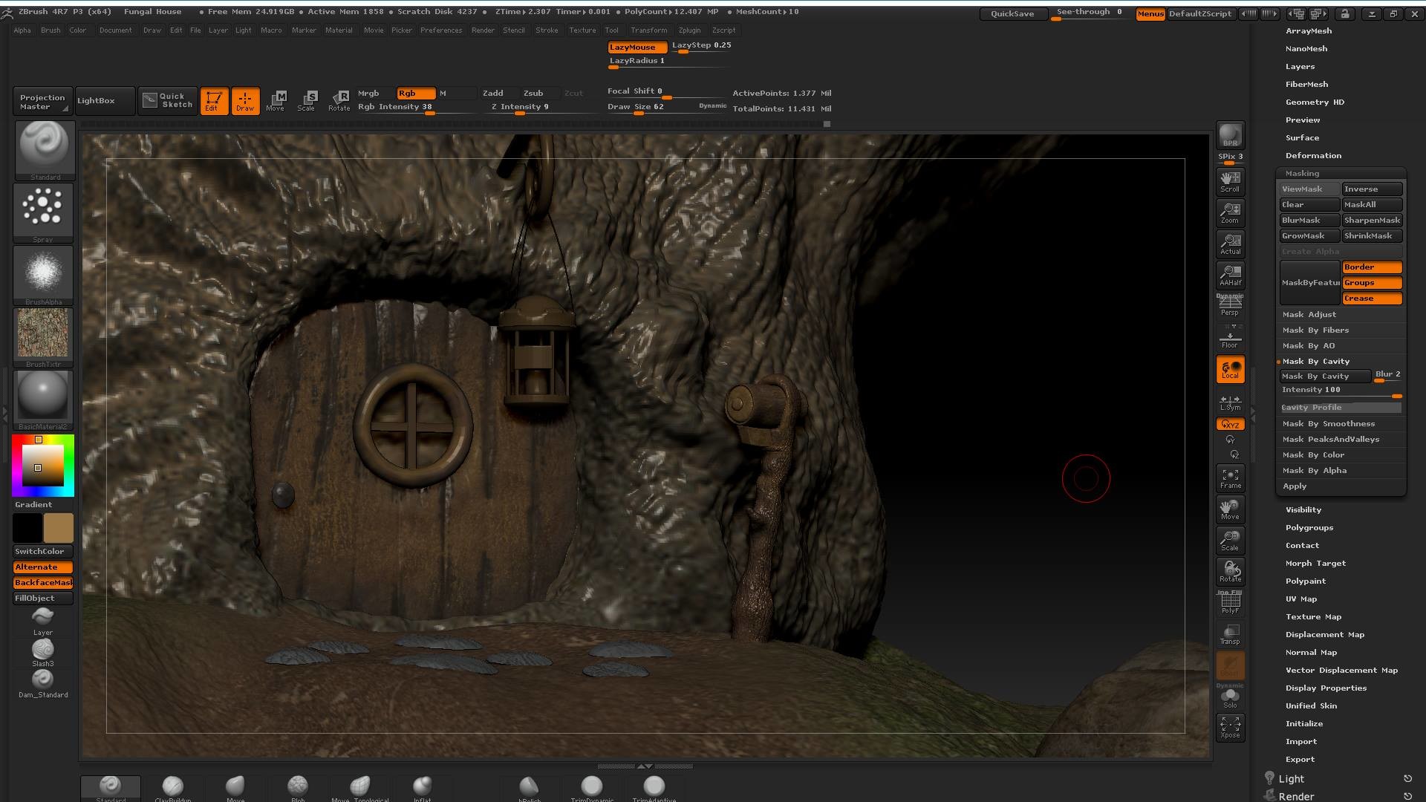Select the Standard brush thumbnail
This screenshot has width=1426, height=802.
(44, 150)
